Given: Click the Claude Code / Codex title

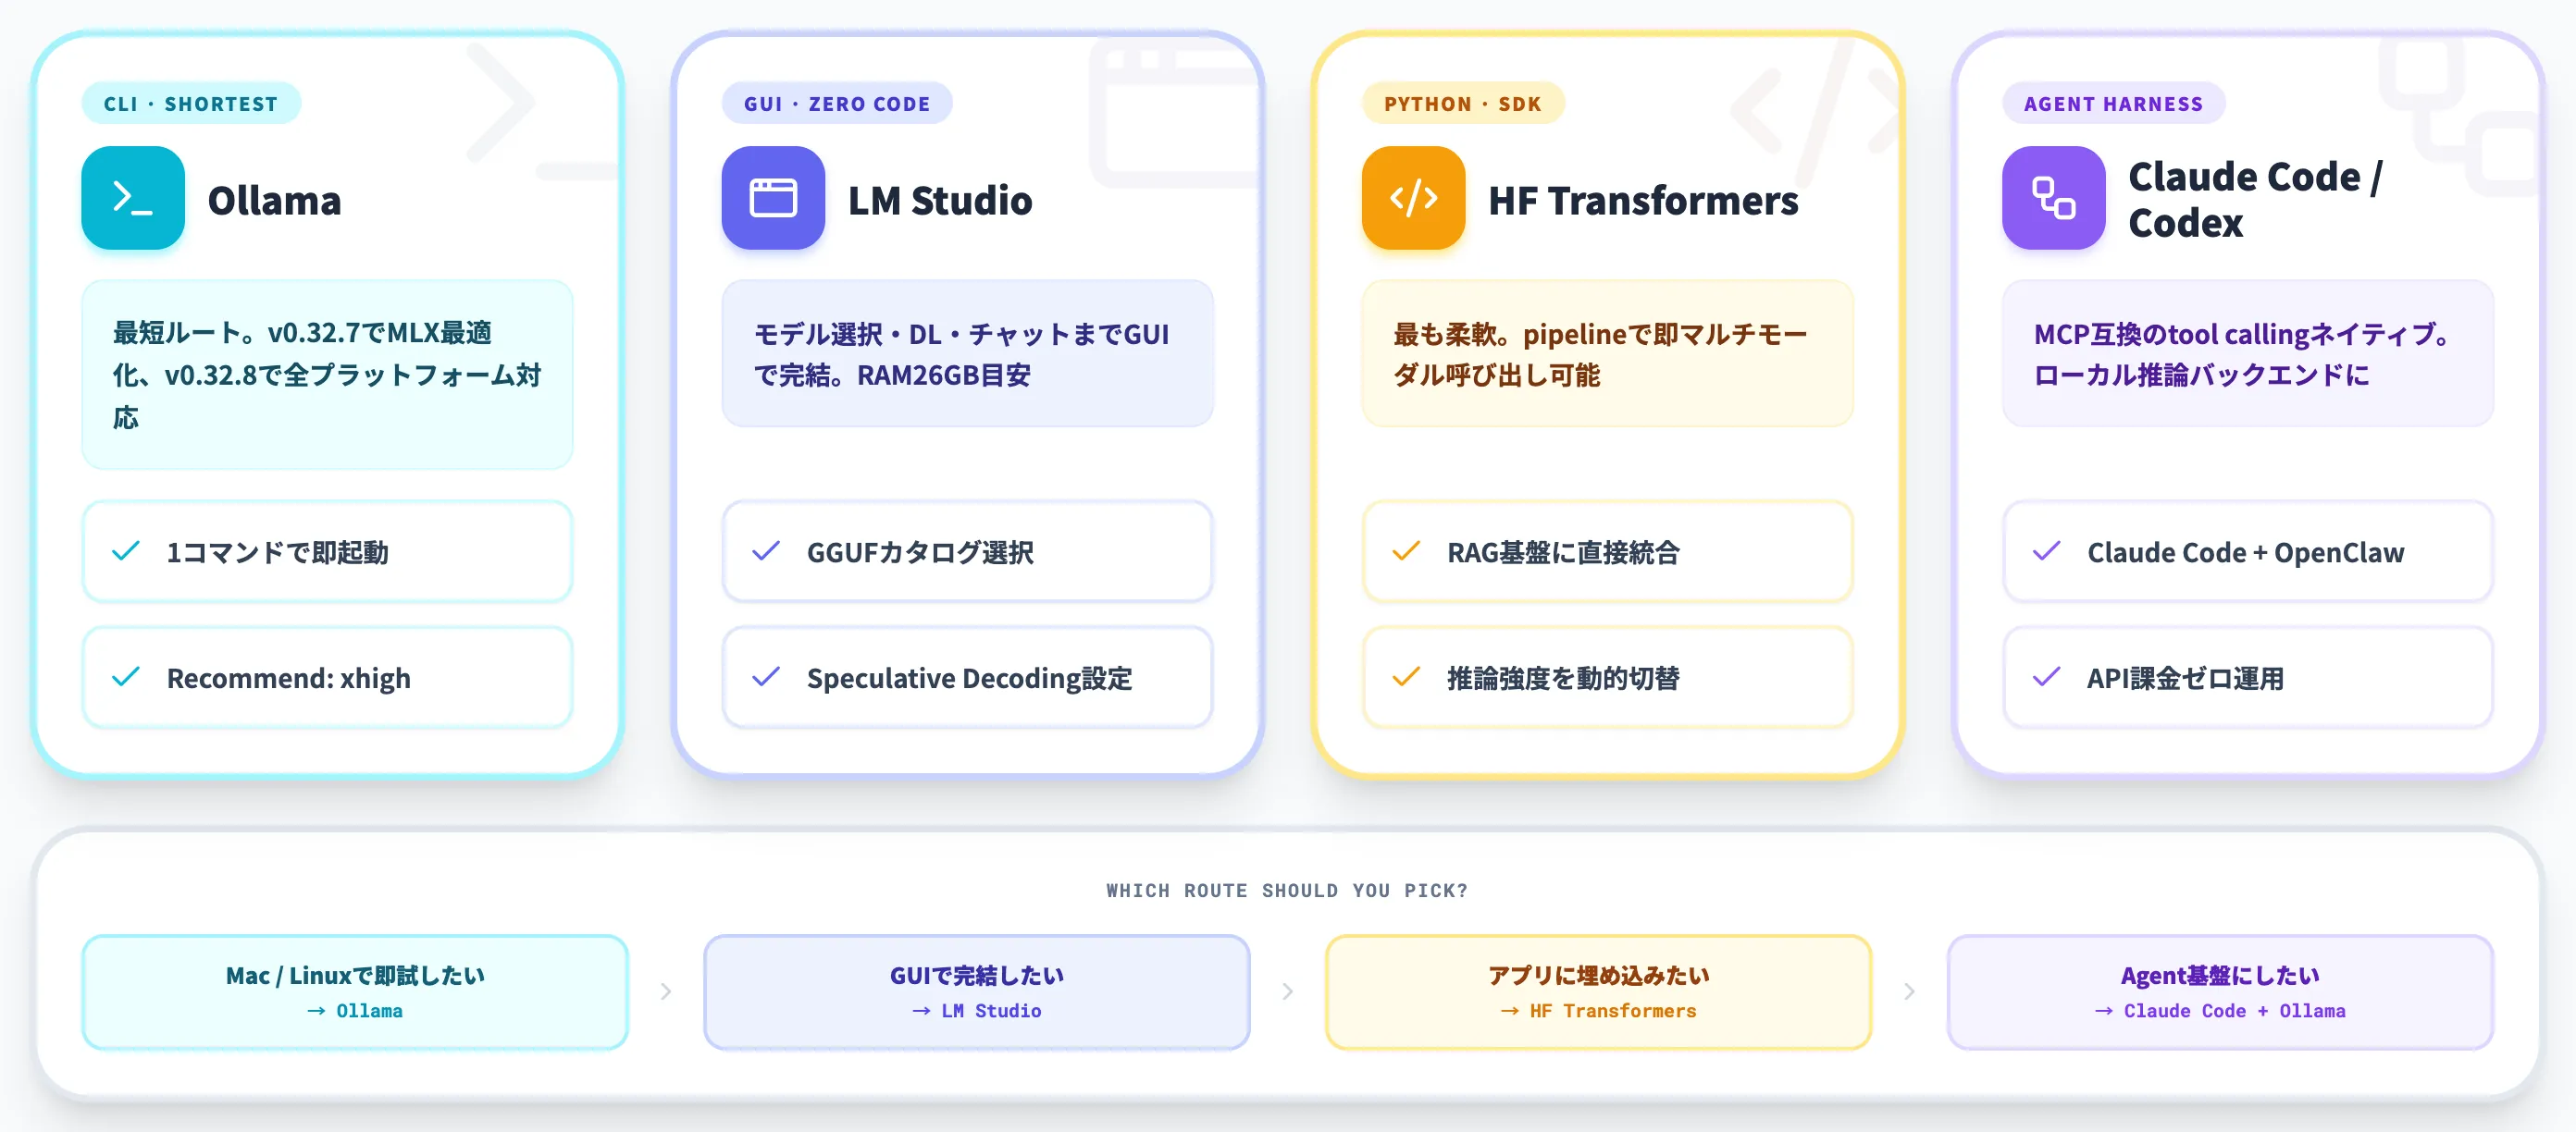Looking at the screenshot, I should [2256, 200].
